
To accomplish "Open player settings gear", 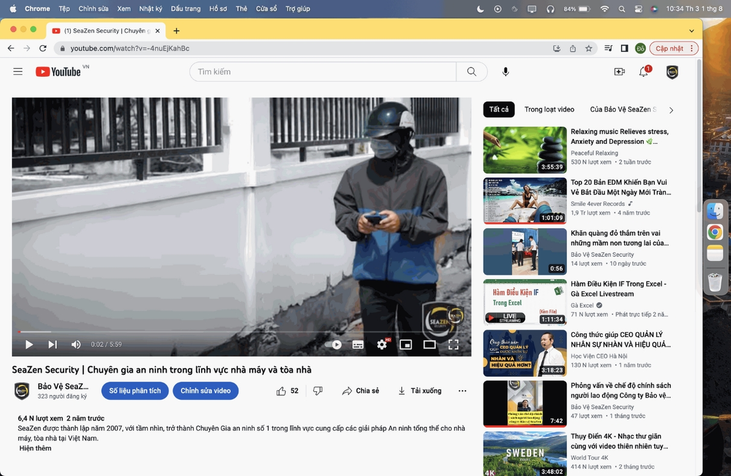I will [x=382, y=344].
